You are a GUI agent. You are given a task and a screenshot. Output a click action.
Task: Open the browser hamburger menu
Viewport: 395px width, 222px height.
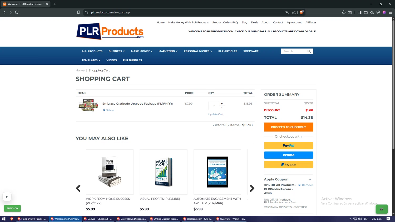[391, 12]
